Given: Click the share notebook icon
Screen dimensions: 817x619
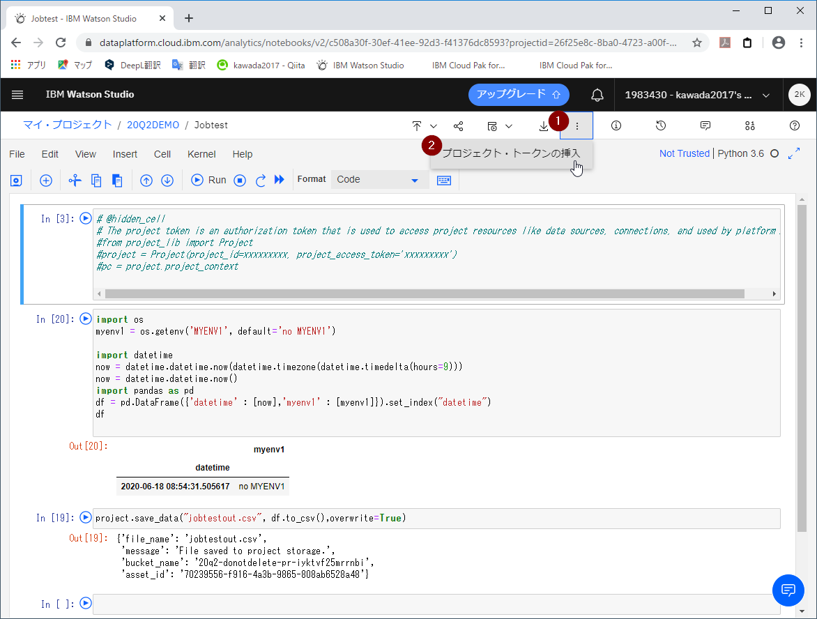Looking at the screenshot, I should (x=459, y=126).
